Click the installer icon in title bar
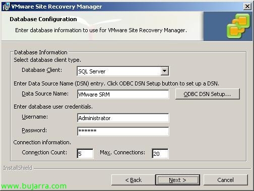The image size is (254, 191). pyautogui.click(x=6, y=7)
